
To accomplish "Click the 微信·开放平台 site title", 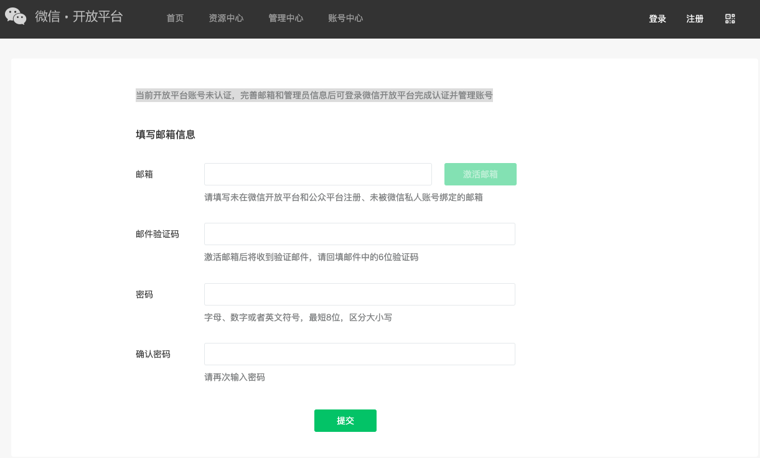I will tap(79, 17).
